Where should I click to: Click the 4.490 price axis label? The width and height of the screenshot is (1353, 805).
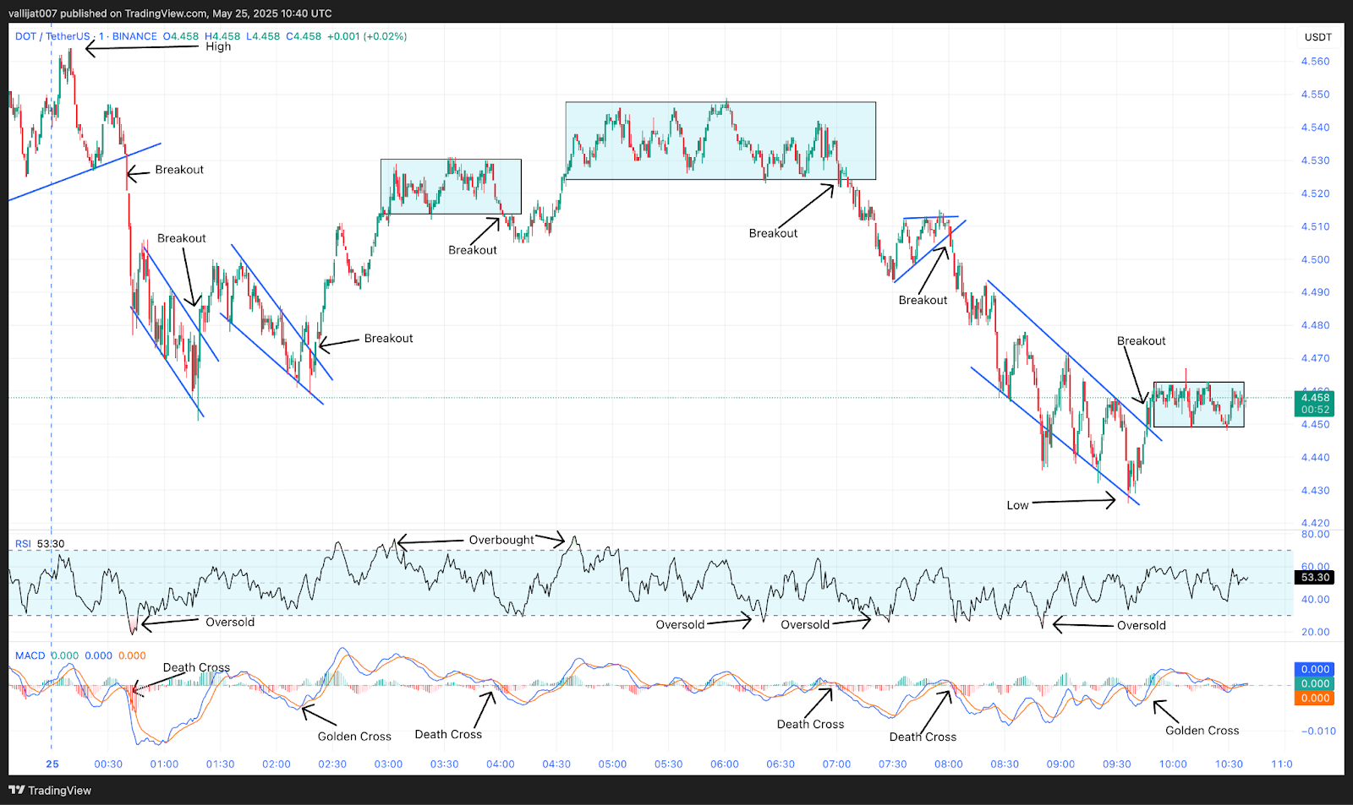pyautogui.click(x=1315, y=292)
